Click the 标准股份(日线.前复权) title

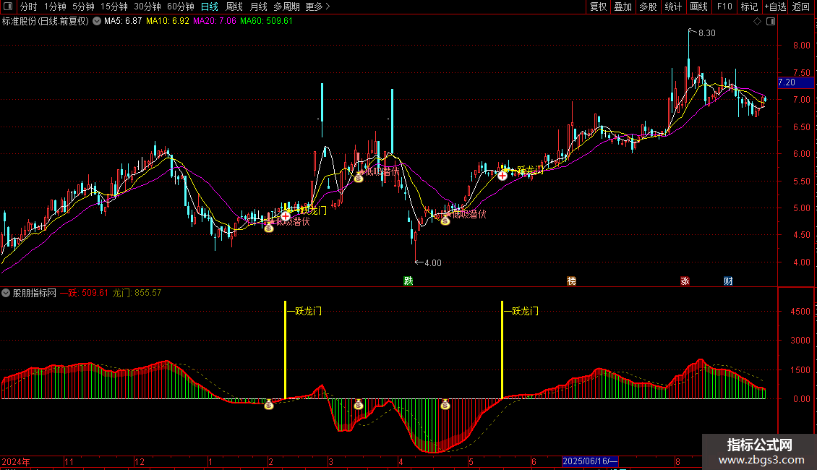tap(46, 21)
